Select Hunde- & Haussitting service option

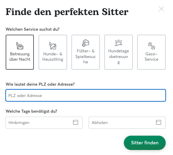click(x=53, y=52)
